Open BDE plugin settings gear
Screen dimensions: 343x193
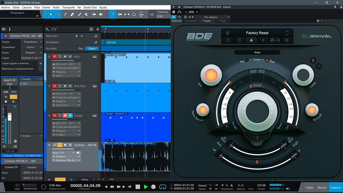click(x=287, y=40)
